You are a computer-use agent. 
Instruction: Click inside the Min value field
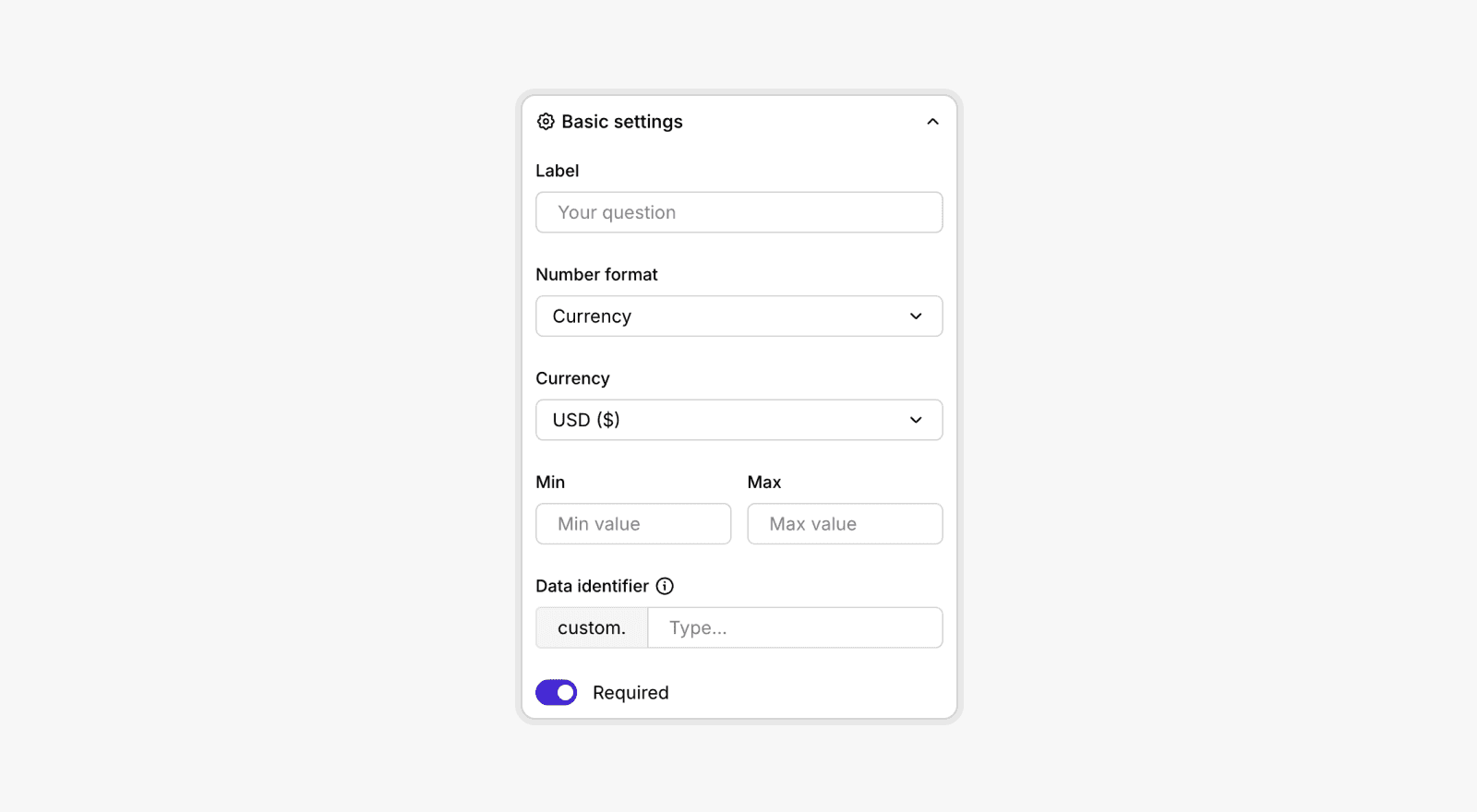(633, 523)
